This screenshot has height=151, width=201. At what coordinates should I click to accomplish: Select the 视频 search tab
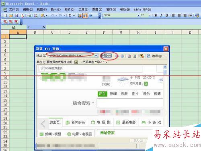124,94
